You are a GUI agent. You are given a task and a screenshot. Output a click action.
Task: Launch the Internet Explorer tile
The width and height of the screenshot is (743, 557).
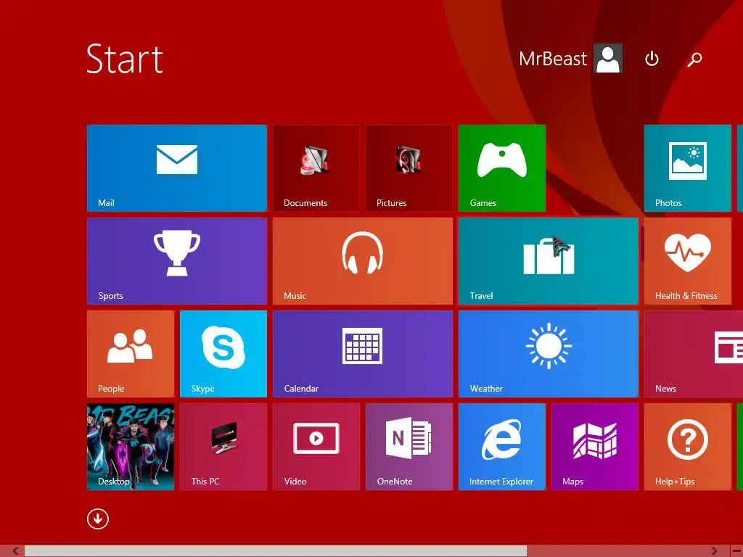pyautogui.click(x=502, y=447)
